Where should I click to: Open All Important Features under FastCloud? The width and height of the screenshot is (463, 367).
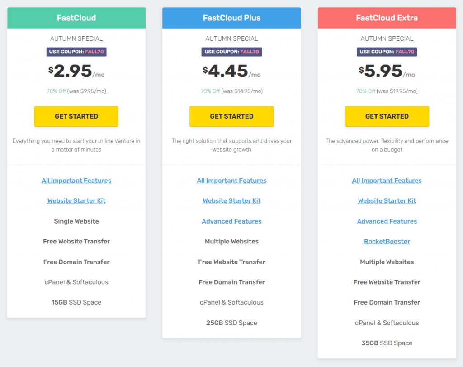pos(76,180)
